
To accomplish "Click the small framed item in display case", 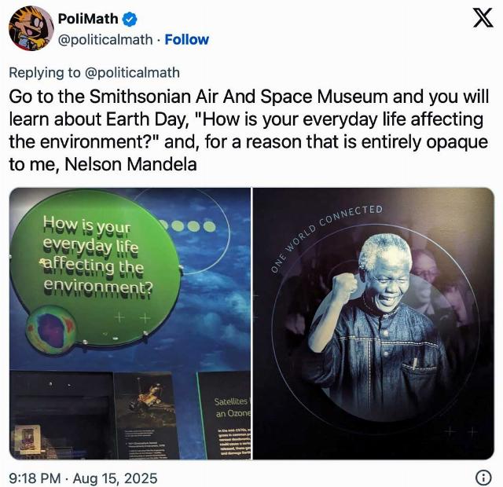I will pyautogui.click(x=26, y=438).
